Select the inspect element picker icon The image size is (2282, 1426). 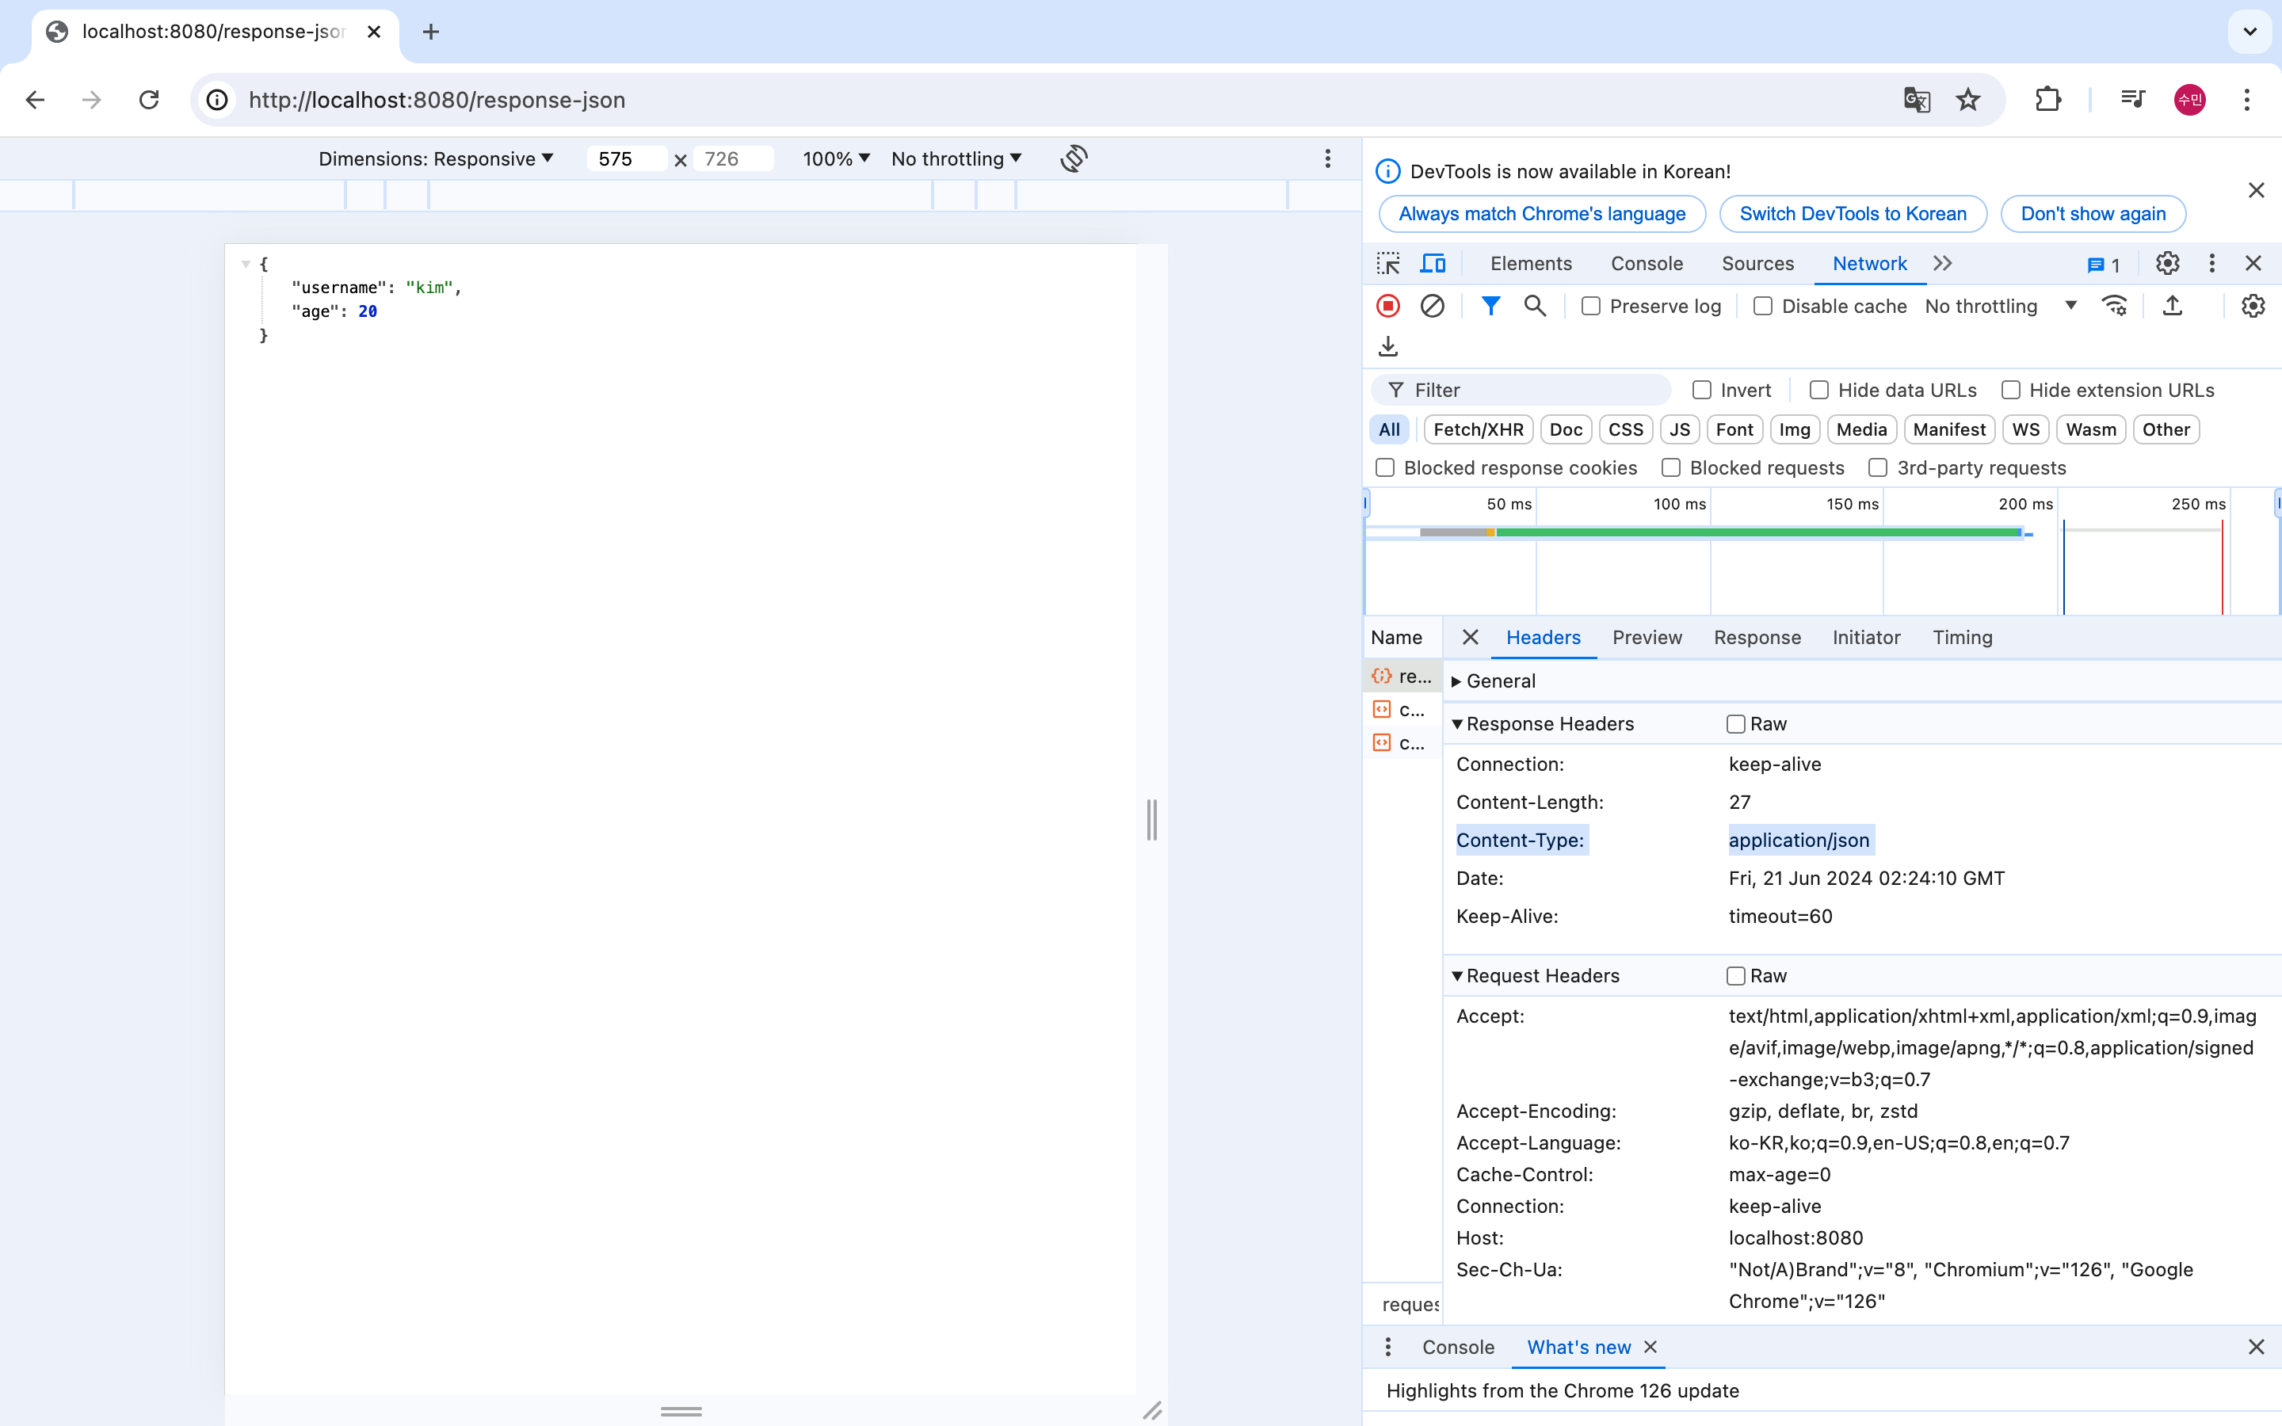1388,263
